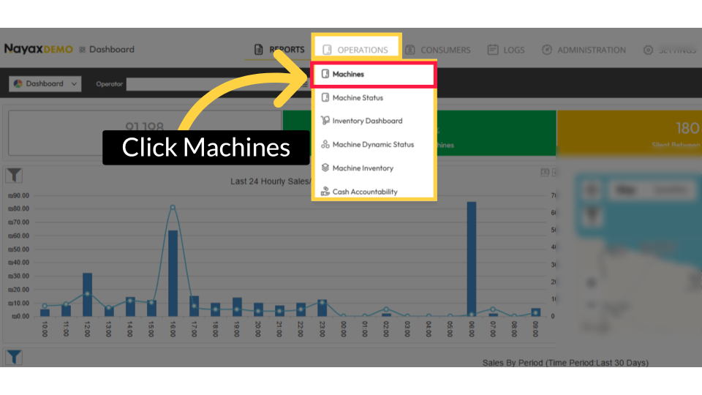Viewport: 702px width, 395px height.
Task: Switch to the Reports tab
Action: pyautogui.click(x=279, y=50)
